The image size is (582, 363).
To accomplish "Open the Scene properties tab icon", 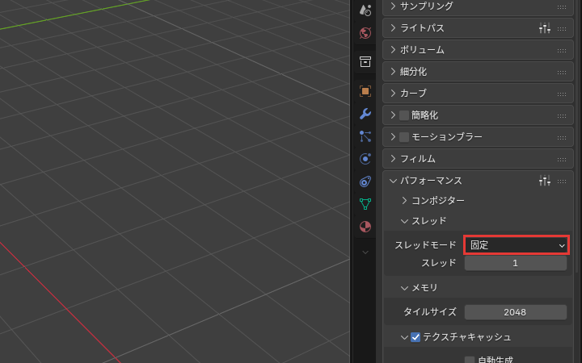I will coord(365,10).
